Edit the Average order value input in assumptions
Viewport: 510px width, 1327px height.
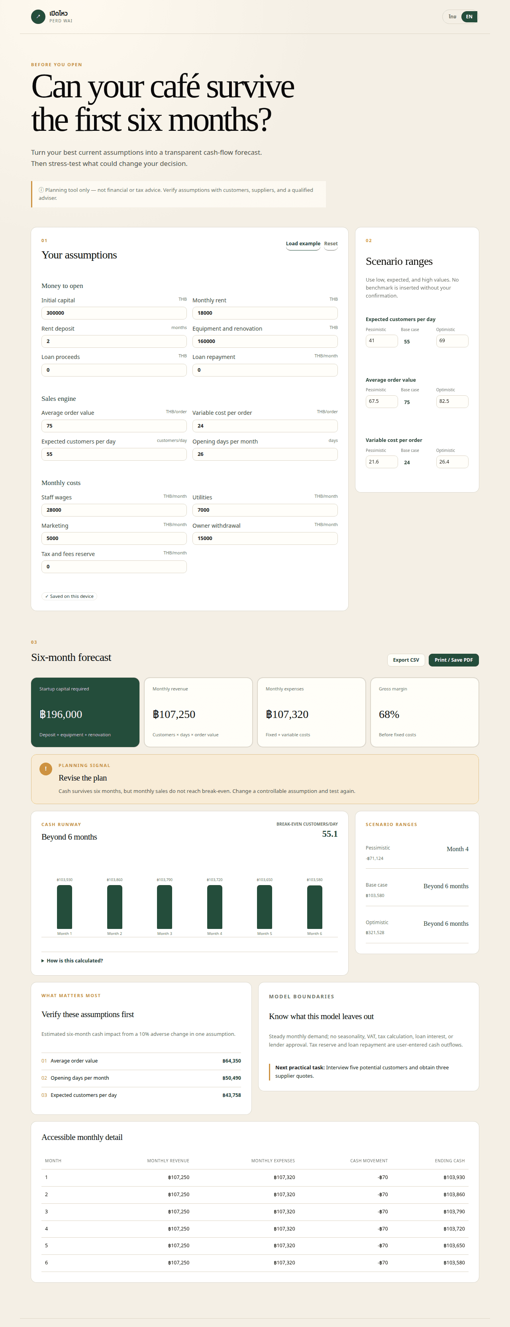coord(114,426)
